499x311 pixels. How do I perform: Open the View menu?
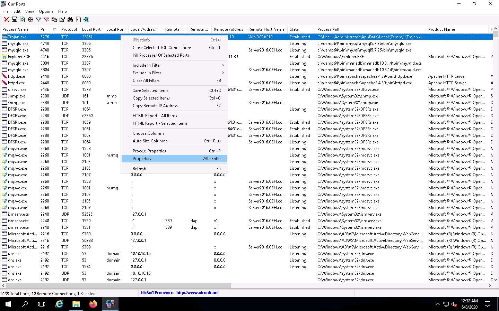click(x=30, y=11)
